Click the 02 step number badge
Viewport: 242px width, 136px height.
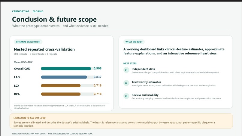[126, 83]
